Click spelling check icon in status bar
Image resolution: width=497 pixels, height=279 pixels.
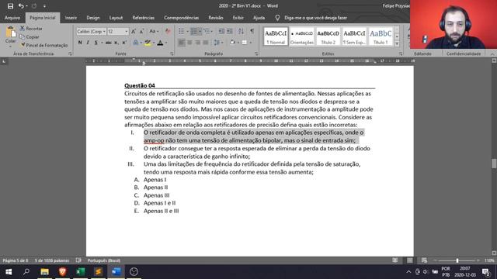point(78,260)
